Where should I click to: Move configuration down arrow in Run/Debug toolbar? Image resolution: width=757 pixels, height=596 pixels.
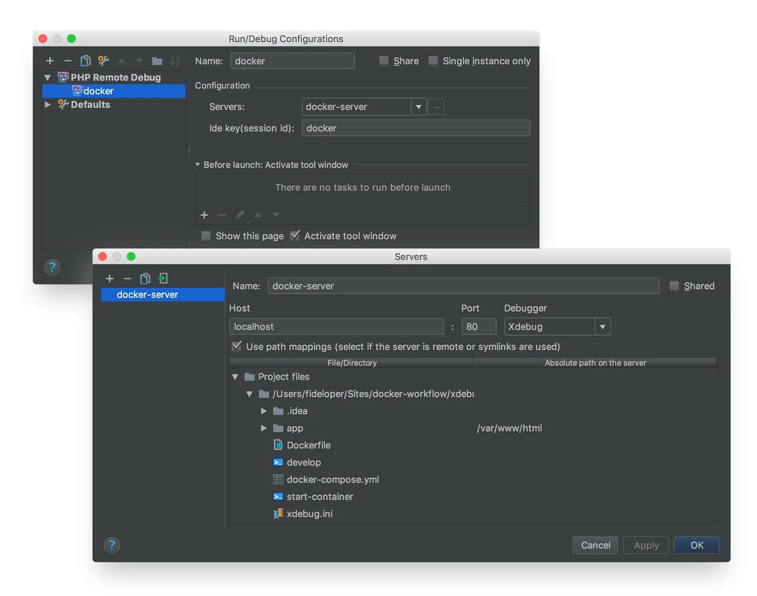(x=139, y=61)
